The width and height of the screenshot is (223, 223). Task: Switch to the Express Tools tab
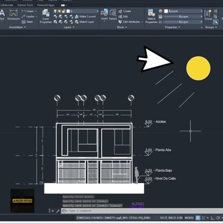tap(25, 5)
